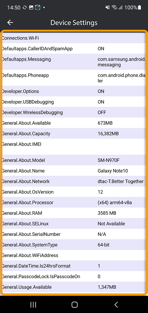Select the General.Usage.Available row
The image size is (148, 313).
(x=74, y=287)
